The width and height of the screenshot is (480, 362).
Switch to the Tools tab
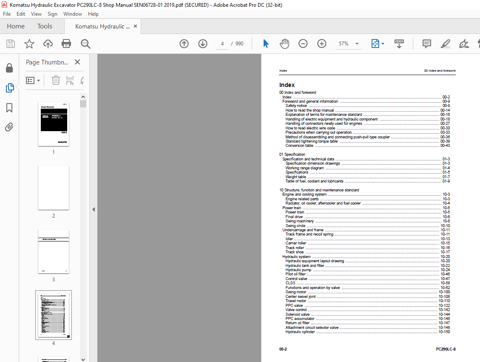pos(45,26)
